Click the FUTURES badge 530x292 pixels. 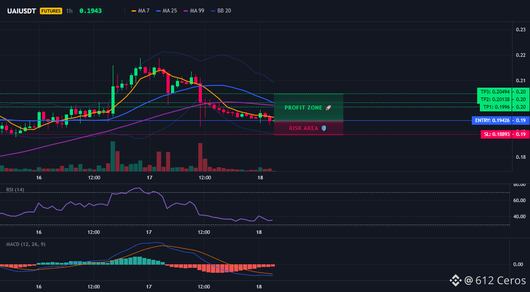[x=51, y=11]
